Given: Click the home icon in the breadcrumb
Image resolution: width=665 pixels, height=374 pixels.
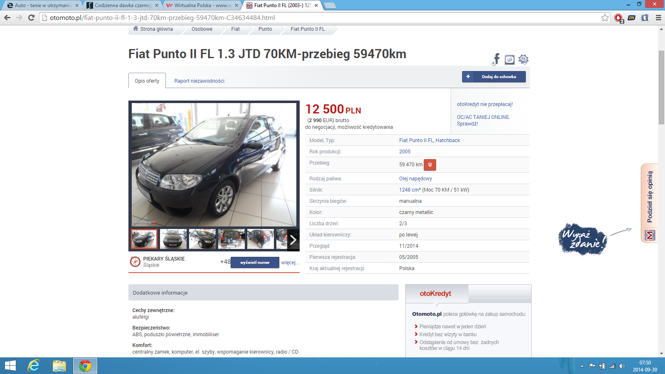Looking at the screenshot, I should tap(135, 29).
